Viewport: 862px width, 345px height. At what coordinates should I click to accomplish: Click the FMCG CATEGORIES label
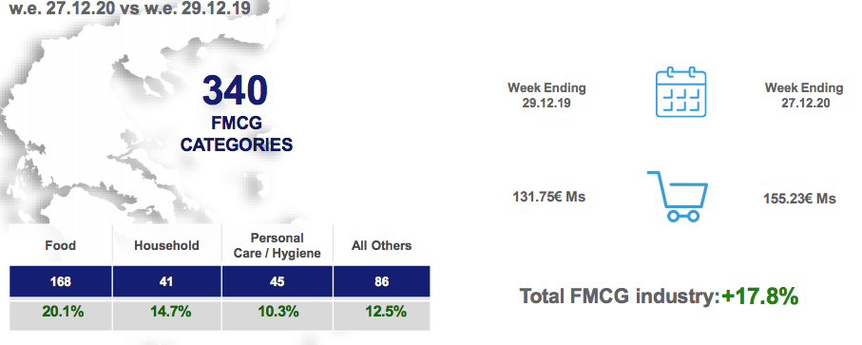[x=237, y=134]
